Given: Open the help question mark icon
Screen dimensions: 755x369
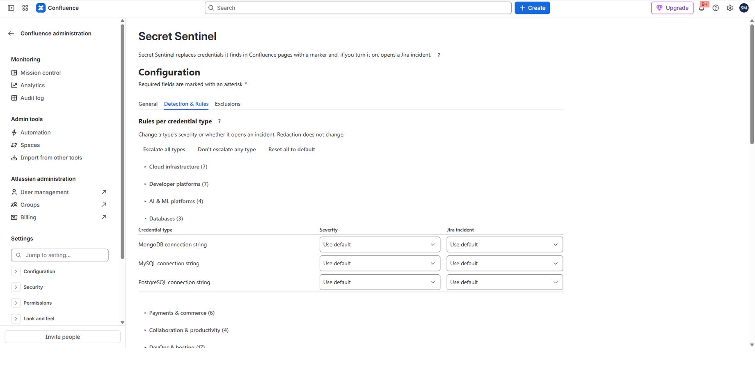Looking at the screenshot, I should pyautogui.click(x=716, y=8).
